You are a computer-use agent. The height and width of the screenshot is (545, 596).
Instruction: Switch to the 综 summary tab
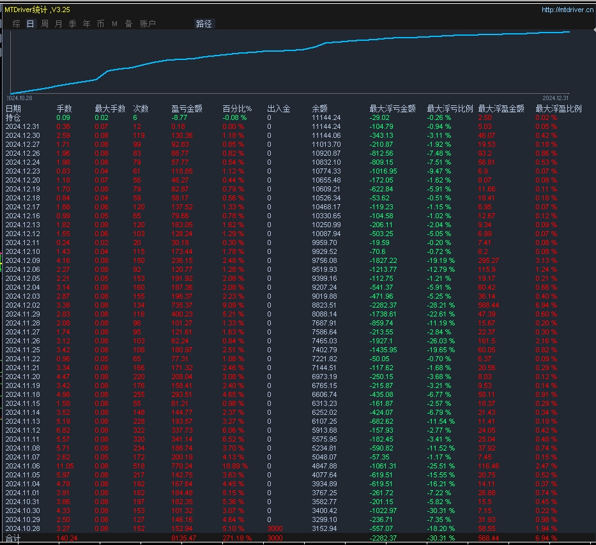pyautogui.click(x=17, y=24)
